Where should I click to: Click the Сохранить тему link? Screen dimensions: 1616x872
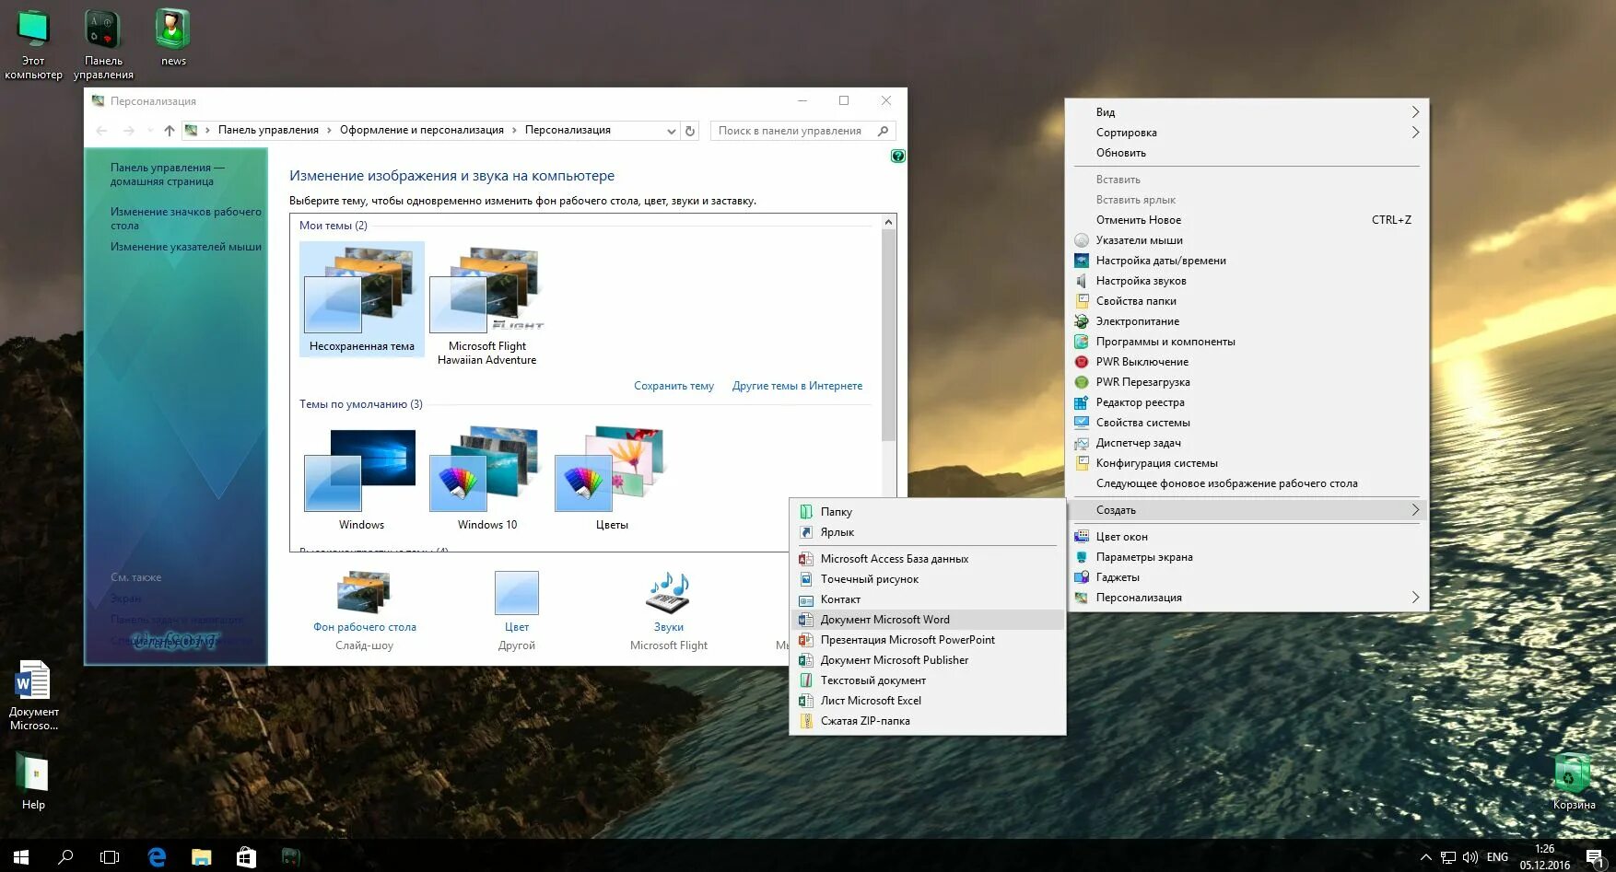pos(673,386)
